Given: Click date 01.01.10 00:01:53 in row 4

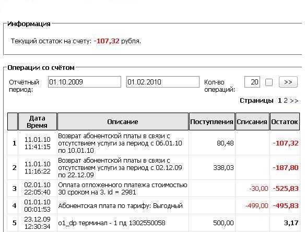Looking at the screenshot, I should click(38, 205).
